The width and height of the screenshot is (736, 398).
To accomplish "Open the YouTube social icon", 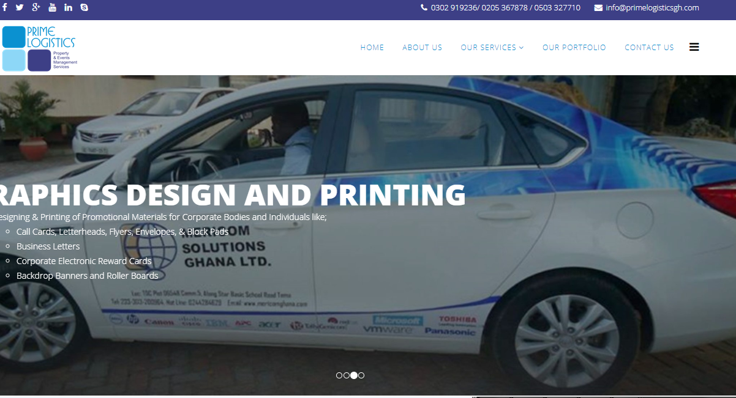I will (x=52, y=8).
